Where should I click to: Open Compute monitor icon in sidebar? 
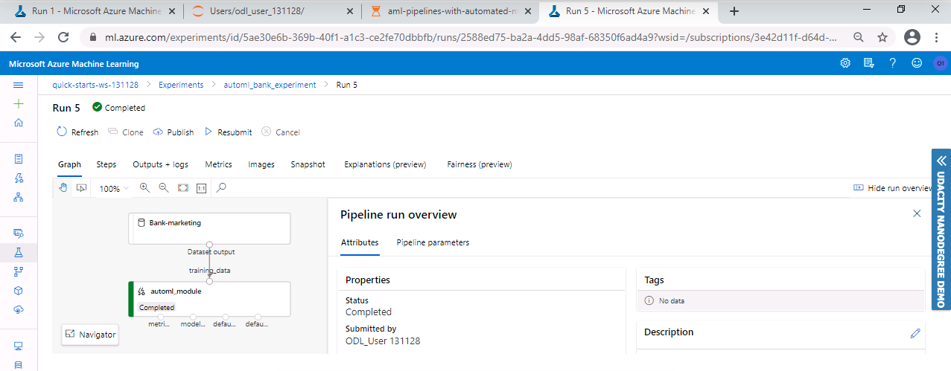19,346
